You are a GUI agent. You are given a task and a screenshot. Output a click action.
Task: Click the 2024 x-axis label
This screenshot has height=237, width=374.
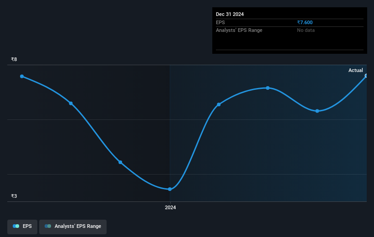click(x=170, y=208)
